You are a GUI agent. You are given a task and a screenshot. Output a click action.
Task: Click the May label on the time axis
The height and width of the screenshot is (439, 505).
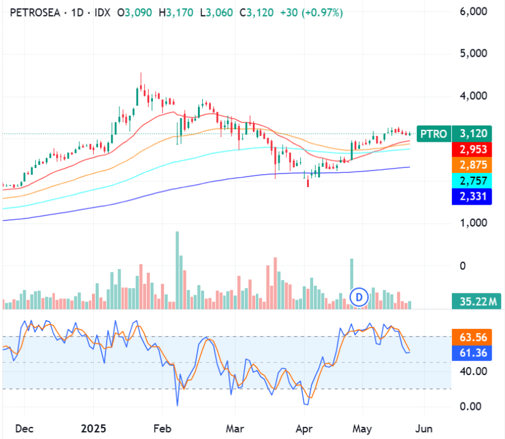(x=362, y=429)
